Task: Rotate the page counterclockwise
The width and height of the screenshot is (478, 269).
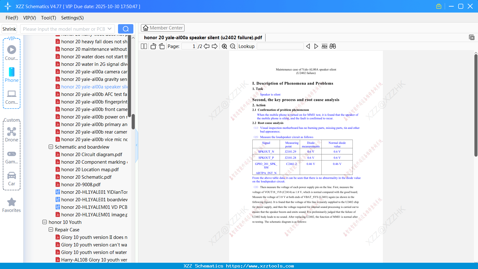Action: coord(153,46)
